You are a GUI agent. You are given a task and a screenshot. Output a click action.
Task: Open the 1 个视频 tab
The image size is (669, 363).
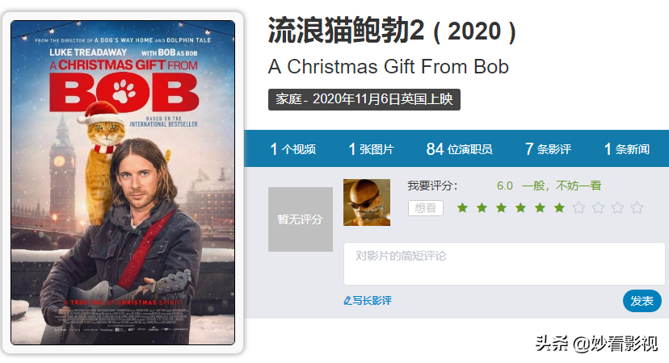point(293,149)
